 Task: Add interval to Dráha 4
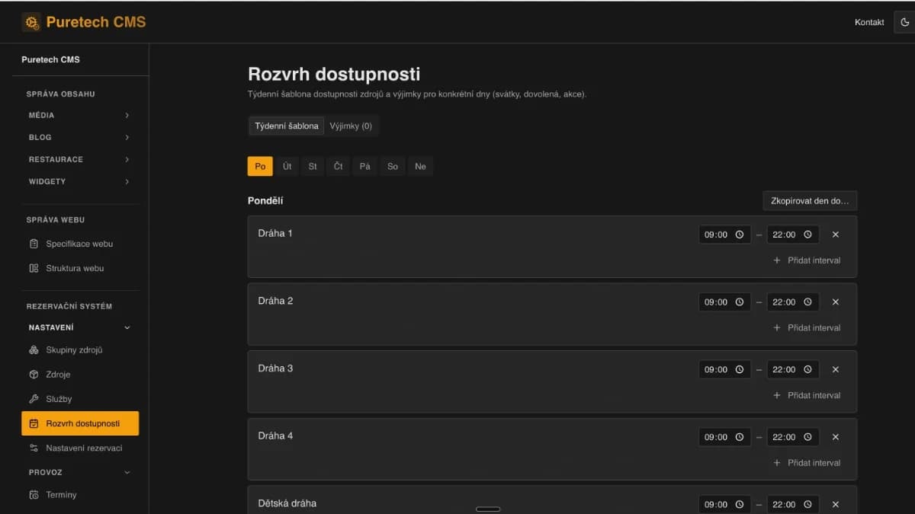807,463
